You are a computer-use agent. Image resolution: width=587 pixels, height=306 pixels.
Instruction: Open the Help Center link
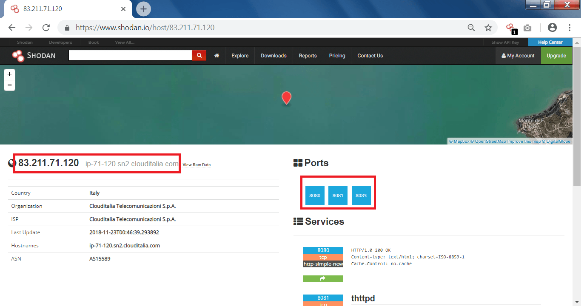550,42
